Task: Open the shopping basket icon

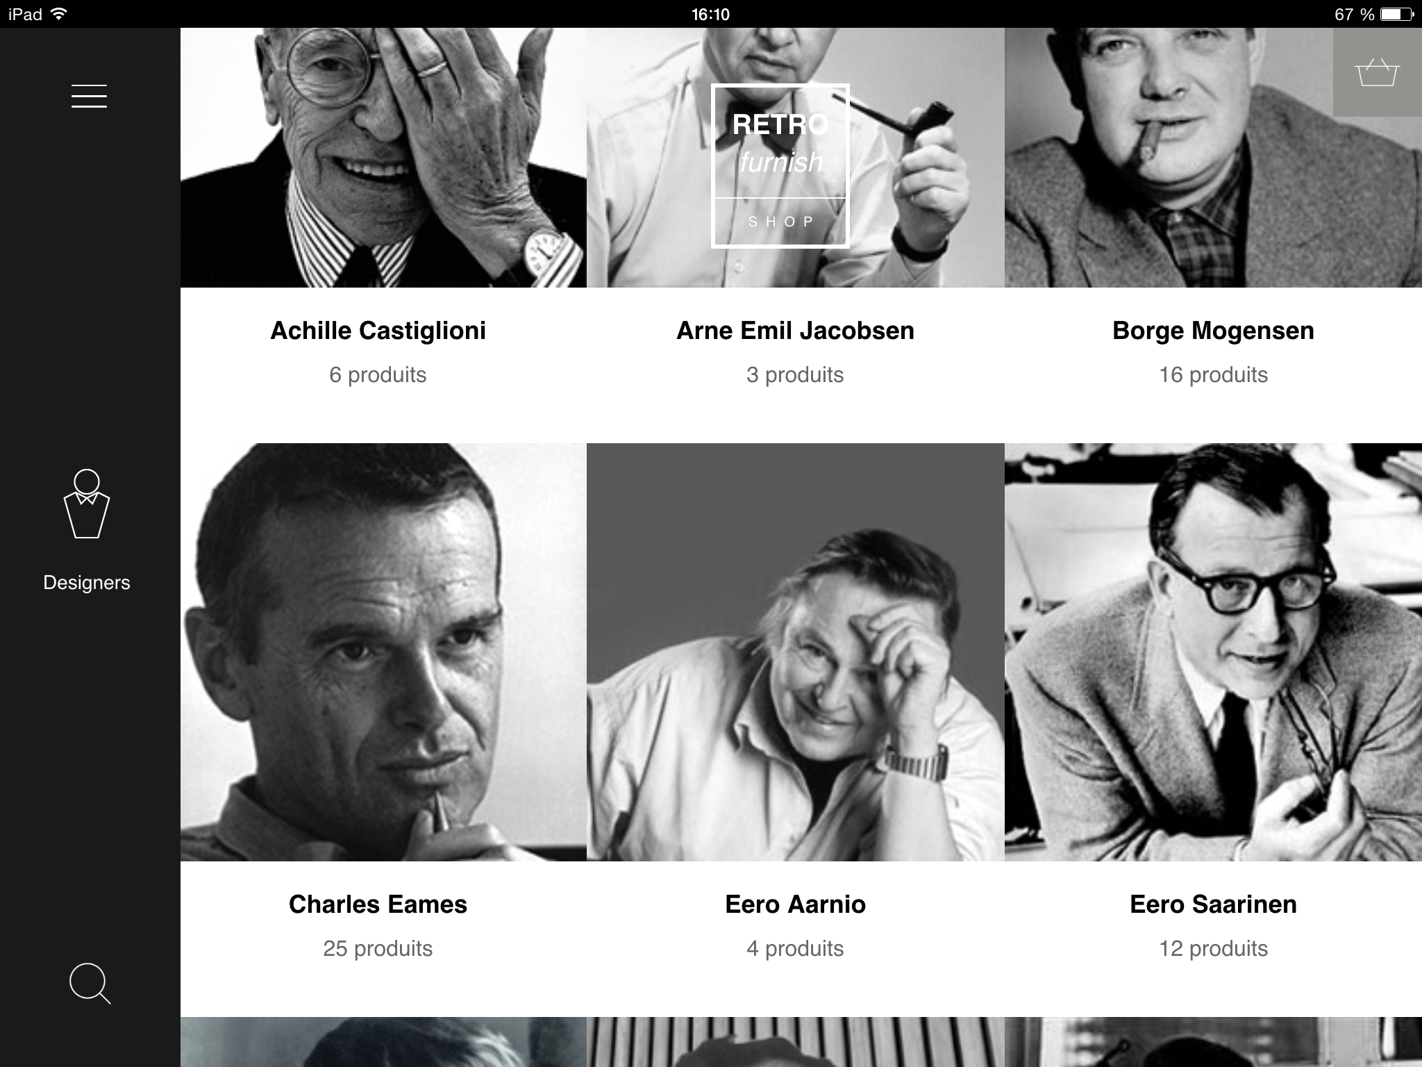Action: click(1378, 72)
